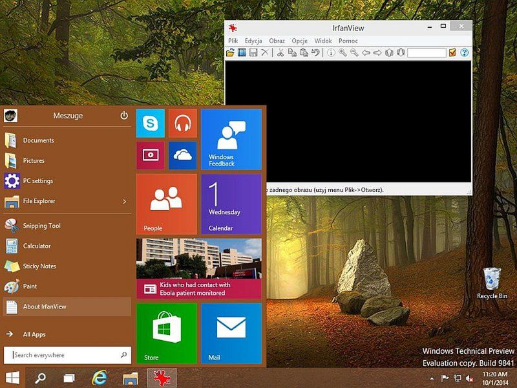Click the Open file icon in IrfanView
517x388 pixels.
pos(230,52)
